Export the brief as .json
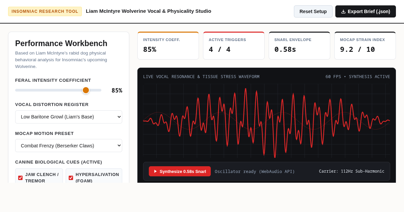Image resolution: width=404 pixels, height=212 pixels. click(x=366, y=11)
